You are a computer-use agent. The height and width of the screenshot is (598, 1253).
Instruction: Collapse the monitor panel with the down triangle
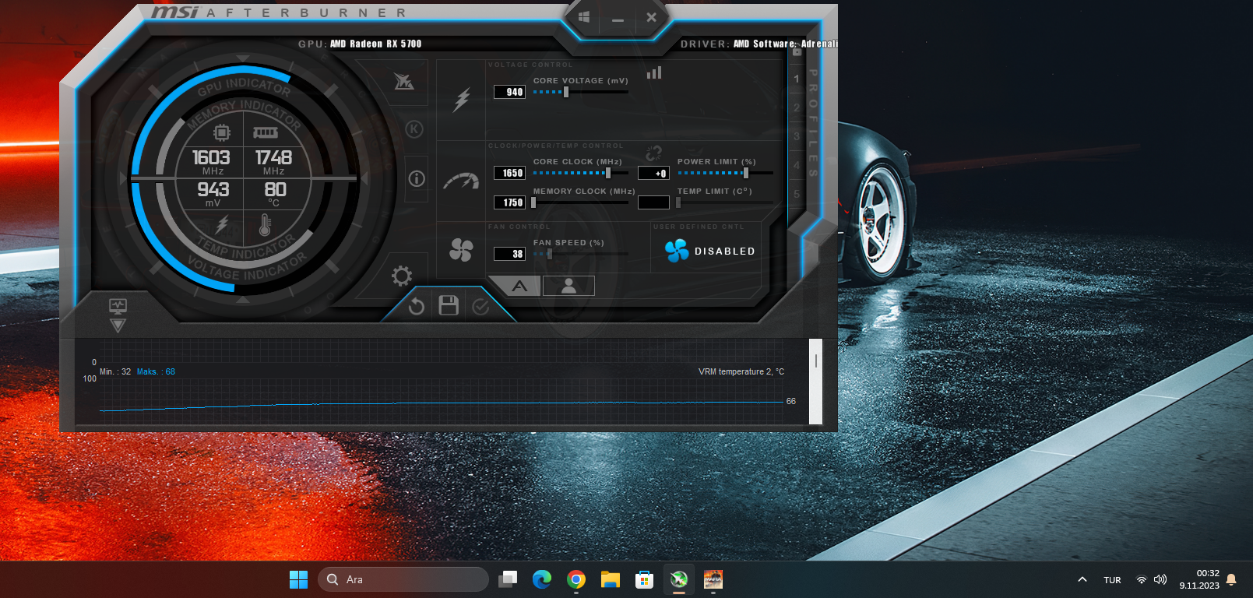pos(118,325)
